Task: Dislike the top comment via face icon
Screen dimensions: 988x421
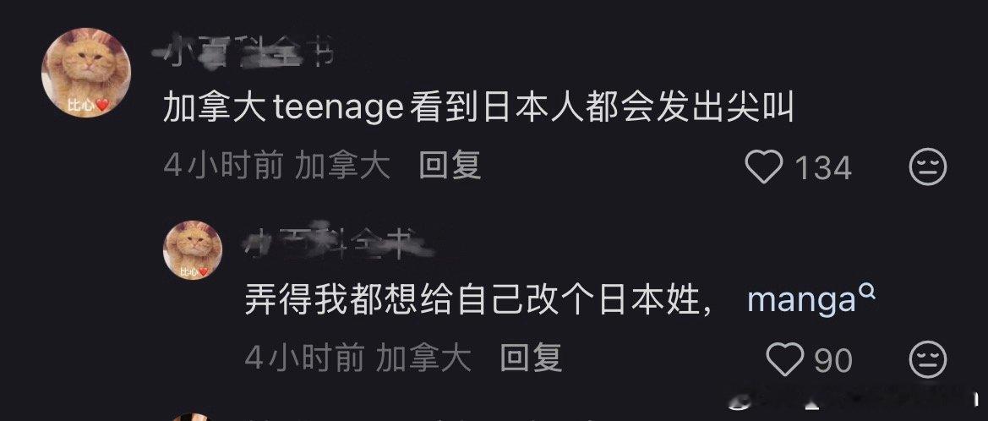Action: (928, 167)
